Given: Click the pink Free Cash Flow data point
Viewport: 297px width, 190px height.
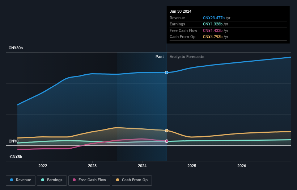Looking at the screenshot, I should [x=167, y=141].
